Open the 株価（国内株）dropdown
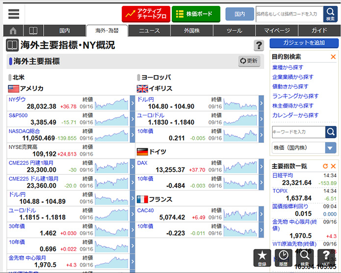Screen dimensions: 341x273 click(304, 148)
